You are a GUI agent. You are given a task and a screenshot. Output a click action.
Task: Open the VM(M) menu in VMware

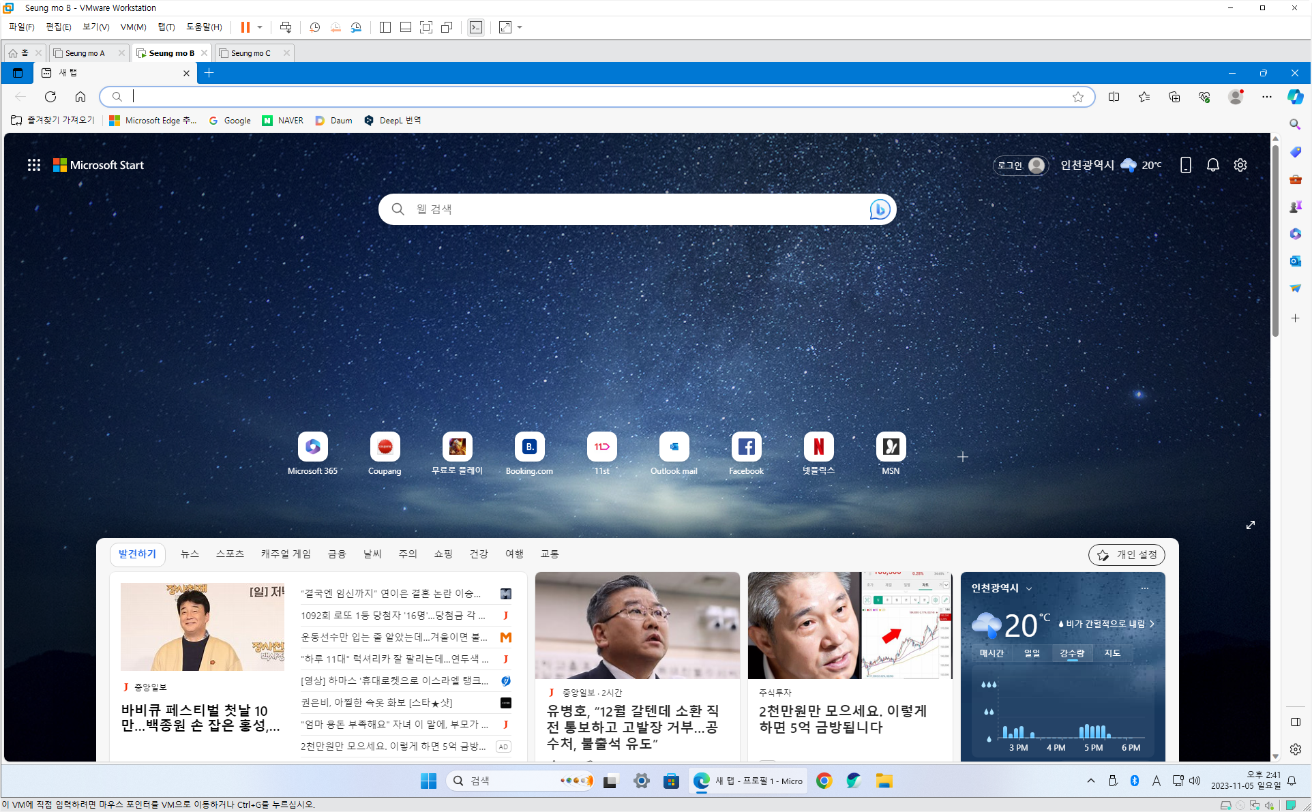click(x=133, y=27)
